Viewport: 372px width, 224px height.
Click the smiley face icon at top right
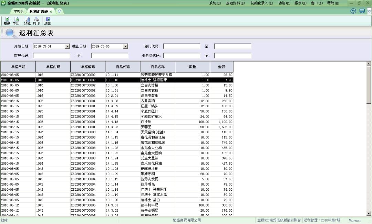coord(353,11)
